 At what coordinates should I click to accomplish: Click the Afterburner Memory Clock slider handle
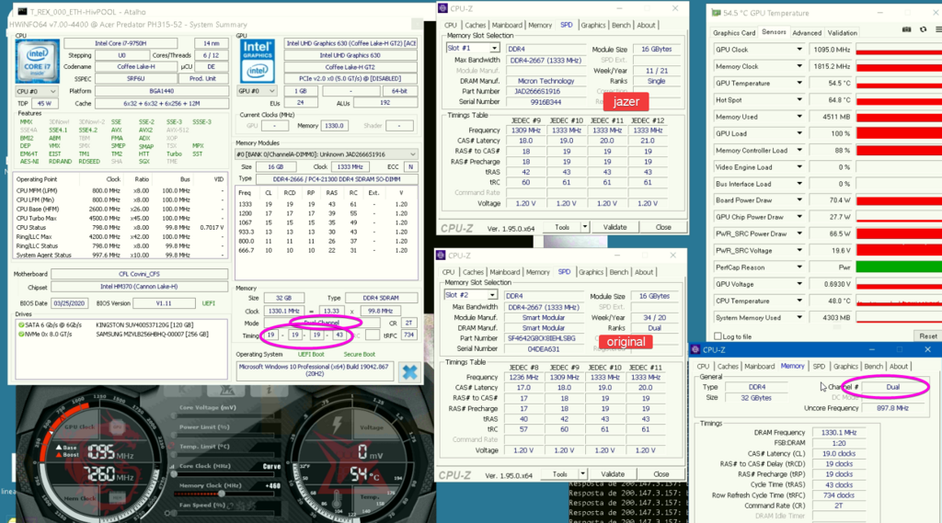[x=223, y=494]
